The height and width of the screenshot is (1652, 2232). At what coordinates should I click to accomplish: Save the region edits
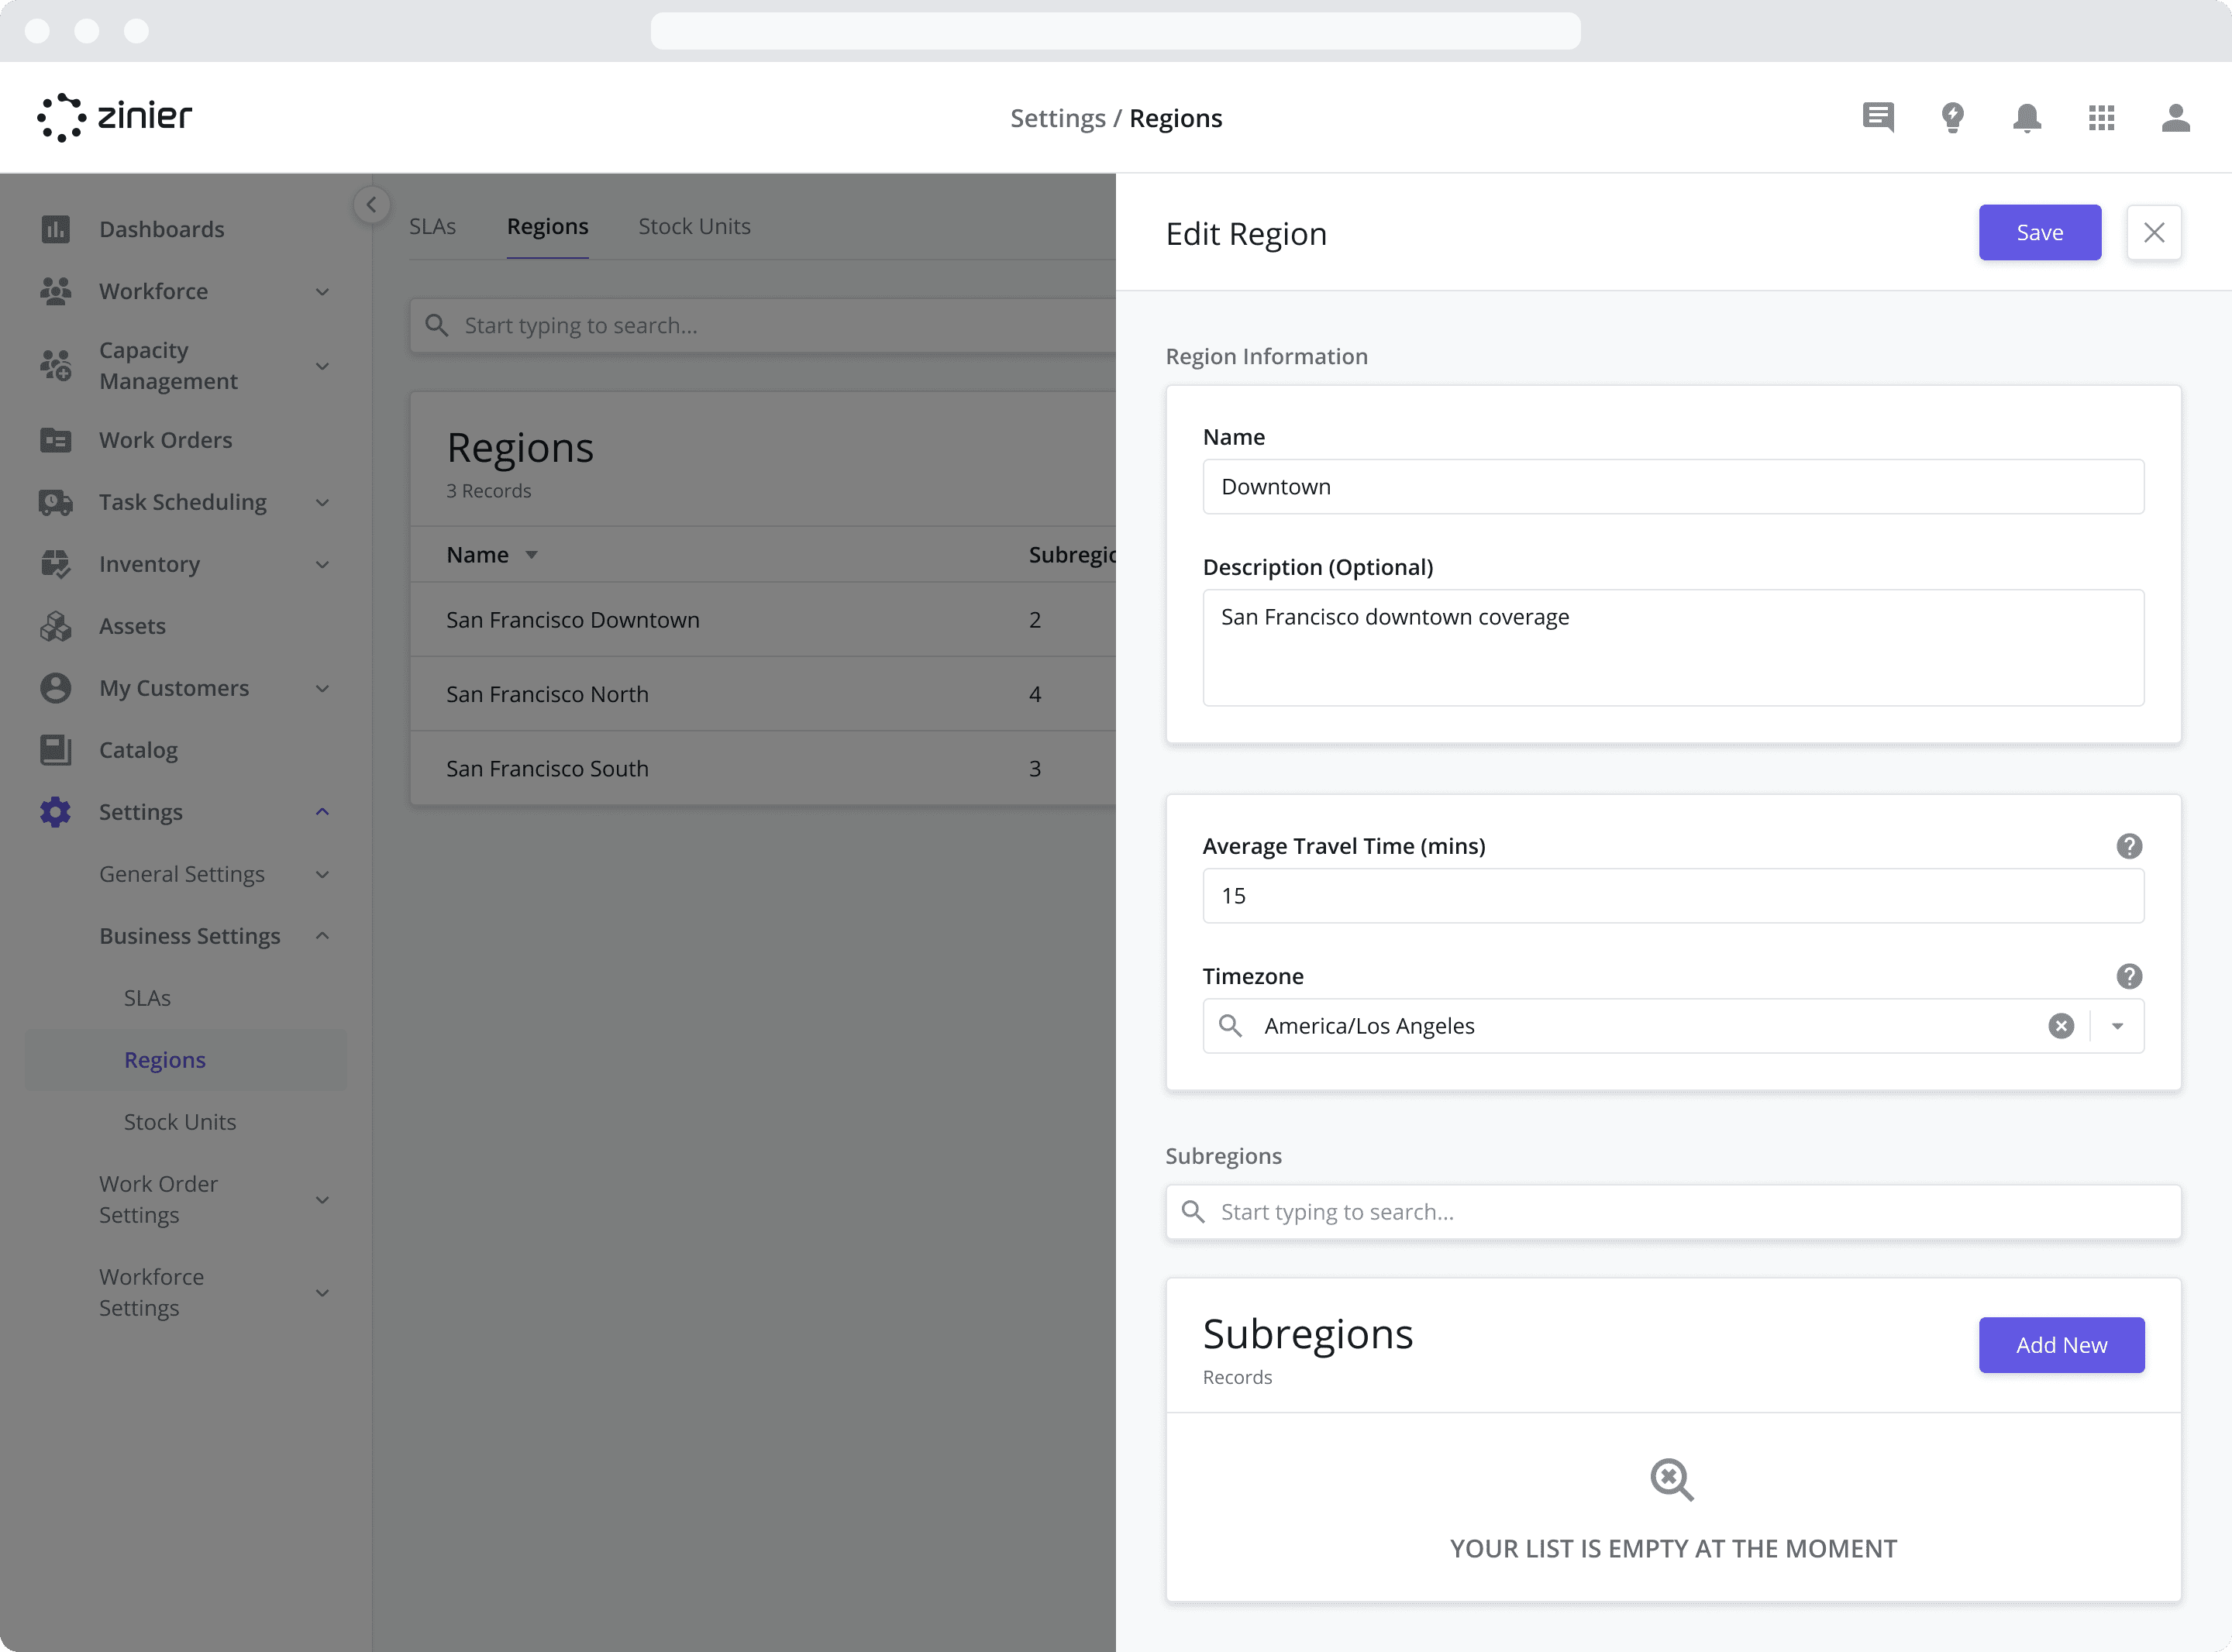pos(2040,233)
